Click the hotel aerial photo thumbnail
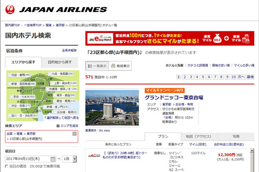 pos(112,108)
